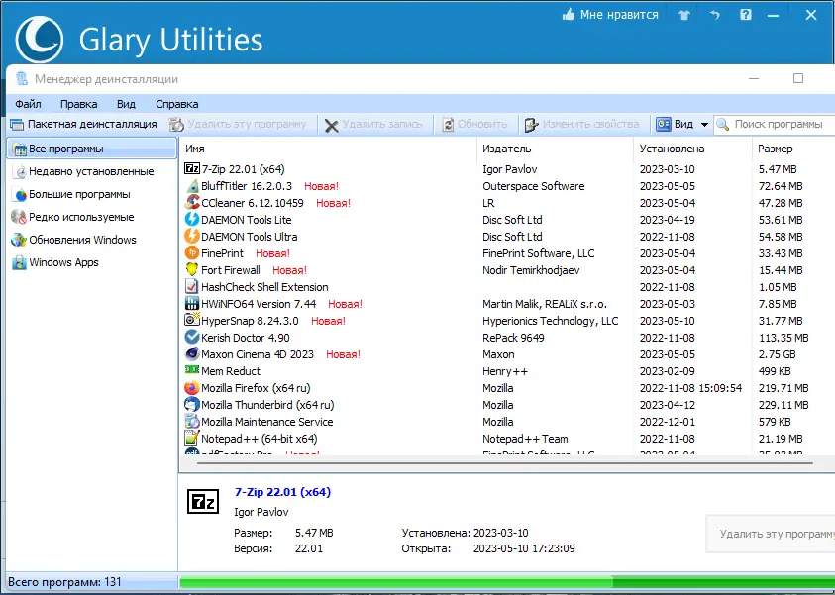Click the Mozilla Thunderbird icon
This screenshot has height=595, width=835.
pos(192,405)
